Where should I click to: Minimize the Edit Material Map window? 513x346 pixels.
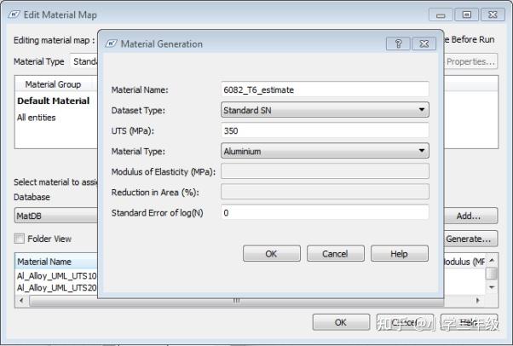pyautogui.click(x=441, y=15)
